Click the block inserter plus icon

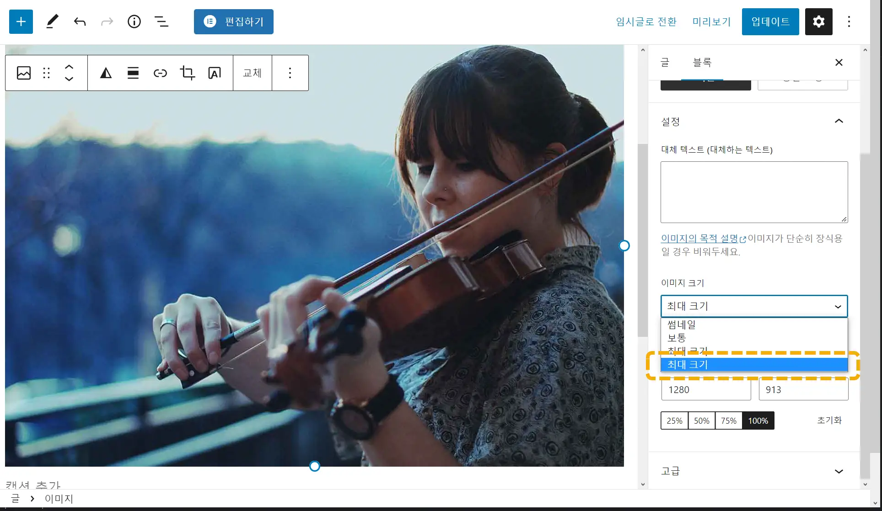[x=21, y=21]
